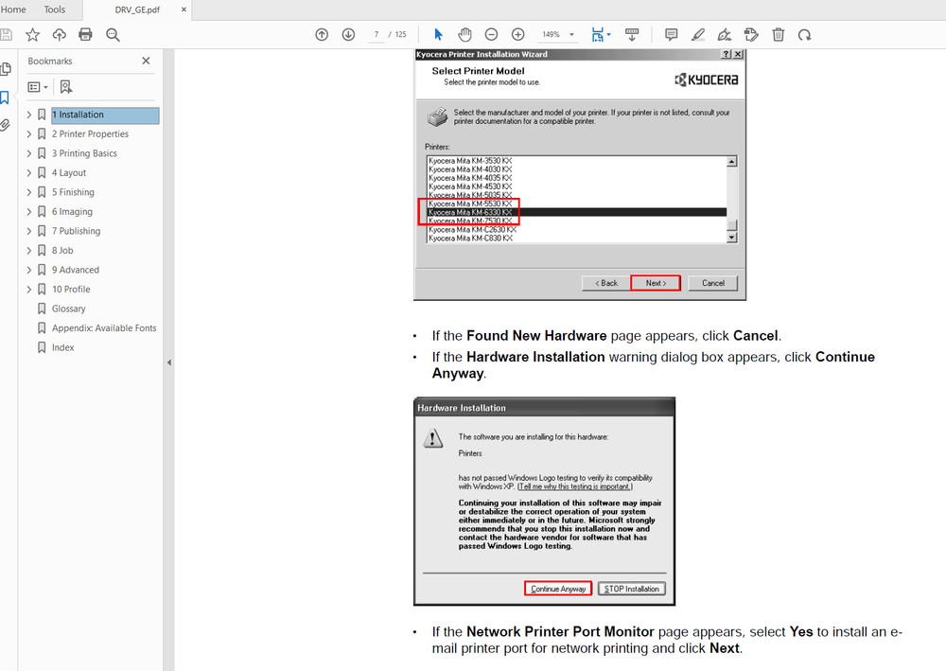
Task: Zoom in with the plus icon
Action: pyautogui.click(x=517, y=34)
